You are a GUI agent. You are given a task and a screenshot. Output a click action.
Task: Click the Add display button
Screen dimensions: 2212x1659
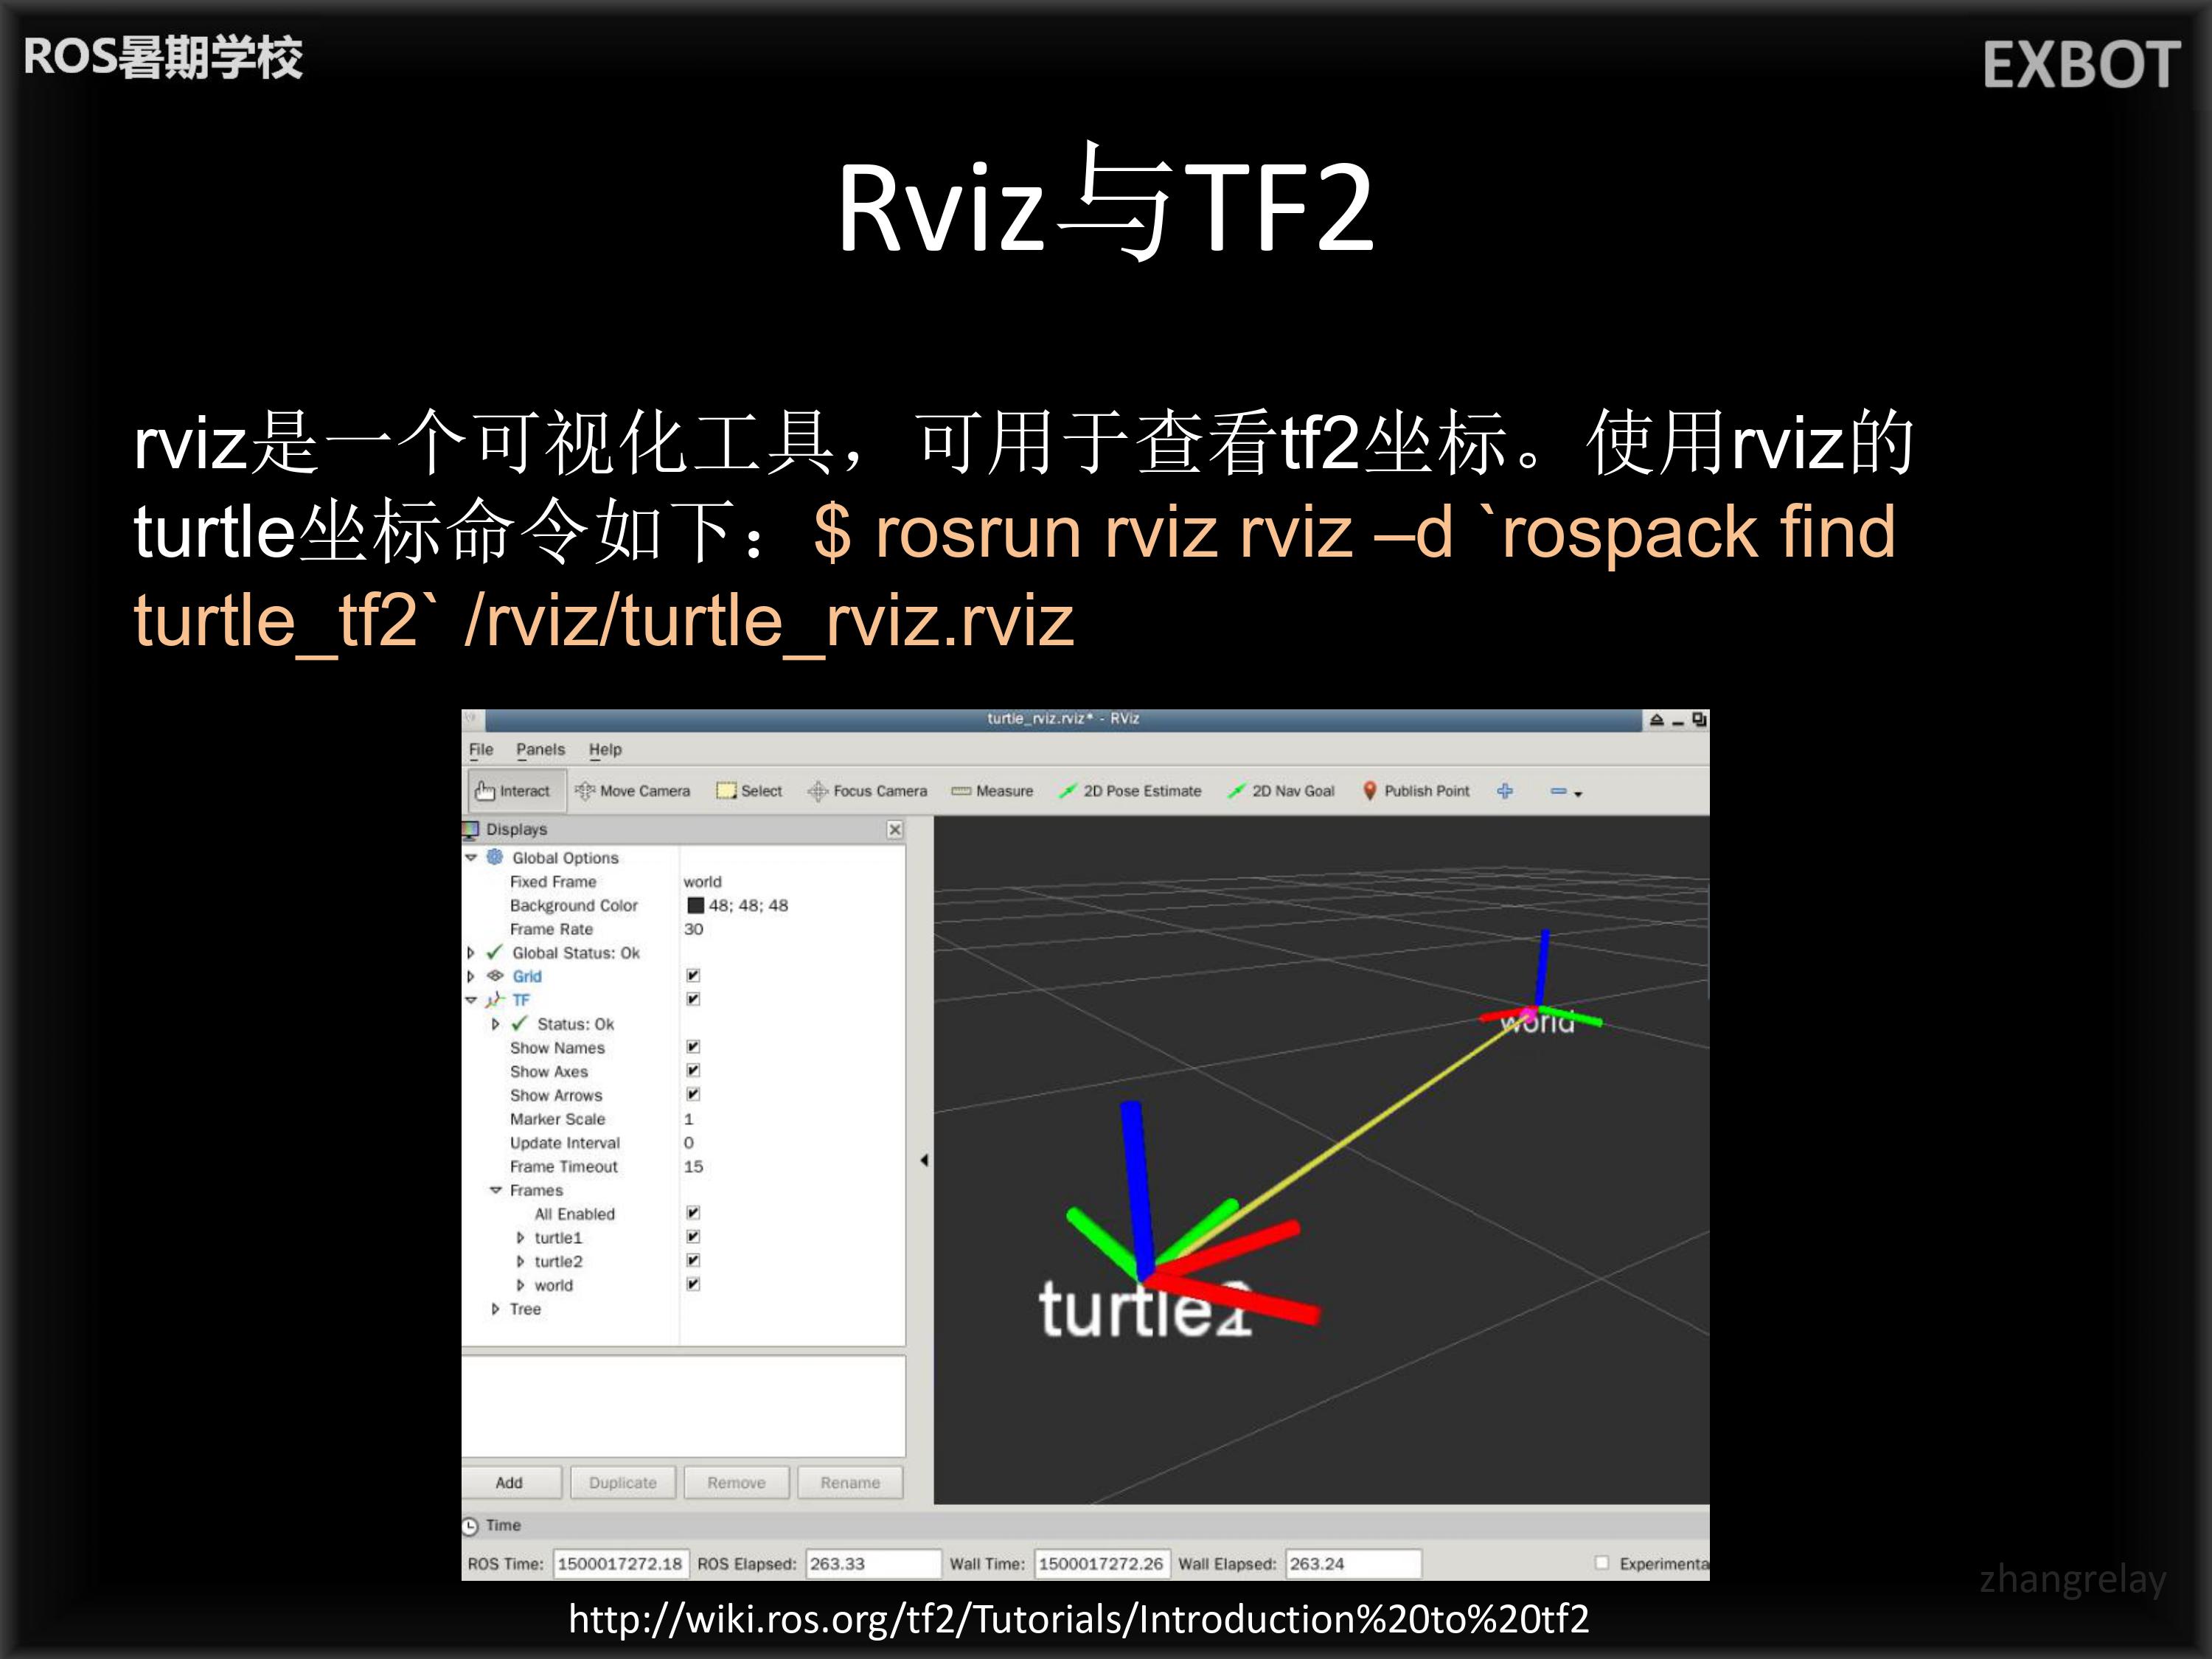click(x=509, y=1483)
